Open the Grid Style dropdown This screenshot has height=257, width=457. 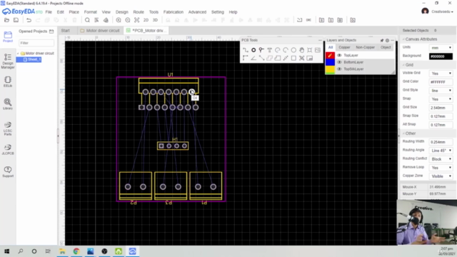click(x=441, y=91)
